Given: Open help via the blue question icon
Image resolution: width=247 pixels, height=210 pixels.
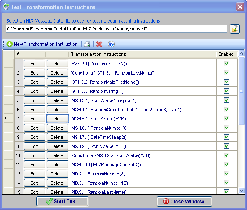Looking at the screenshot, I should click(x=111, y=44).
